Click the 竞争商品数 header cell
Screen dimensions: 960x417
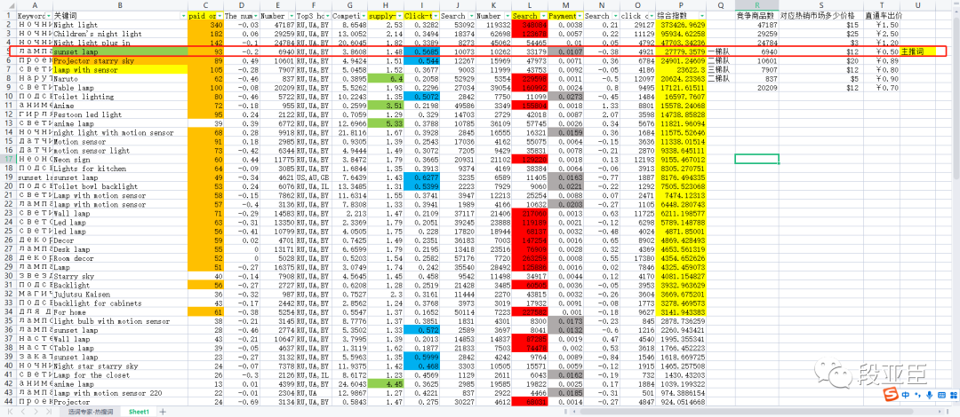(756, 15)
